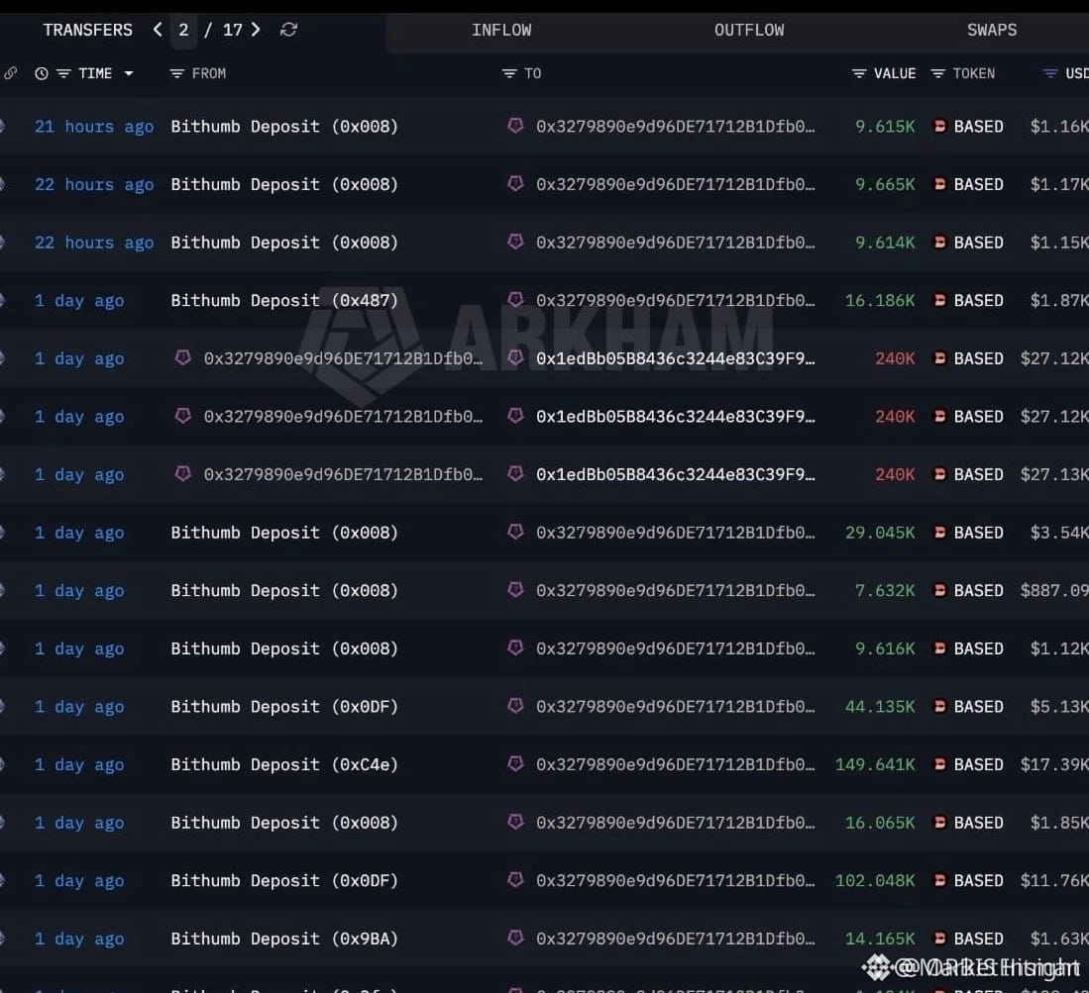Click sender address icon in $27.13K row
Screen dimensions: 1089x993
point(182,474)
